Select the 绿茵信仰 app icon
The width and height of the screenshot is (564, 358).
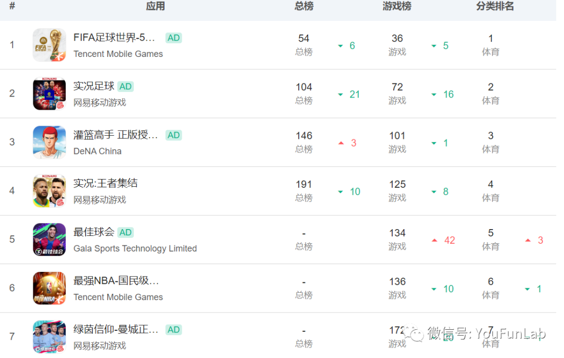tap(49, 337)
